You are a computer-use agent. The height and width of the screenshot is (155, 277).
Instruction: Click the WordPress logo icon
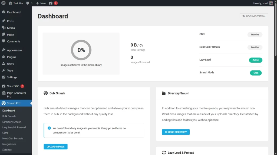coord(4,3)
